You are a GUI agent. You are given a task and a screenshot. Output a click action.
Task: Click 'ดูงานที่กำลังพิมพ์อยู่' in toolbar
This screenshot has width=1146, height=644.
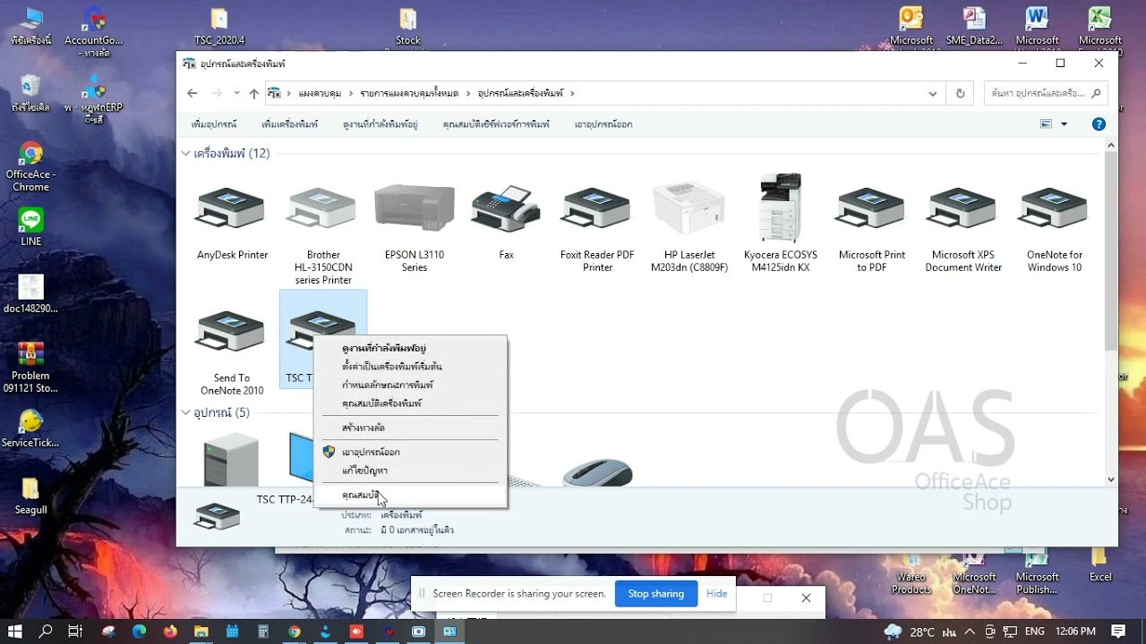coord(380,124)
